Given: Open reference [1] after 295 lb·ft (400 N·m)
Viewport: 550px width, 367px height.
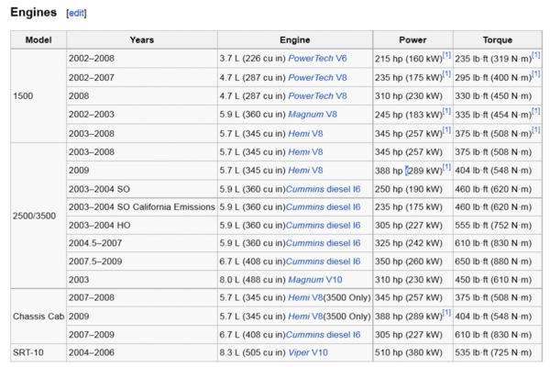Looking at the screenshot, I should (x=536, y=74).
